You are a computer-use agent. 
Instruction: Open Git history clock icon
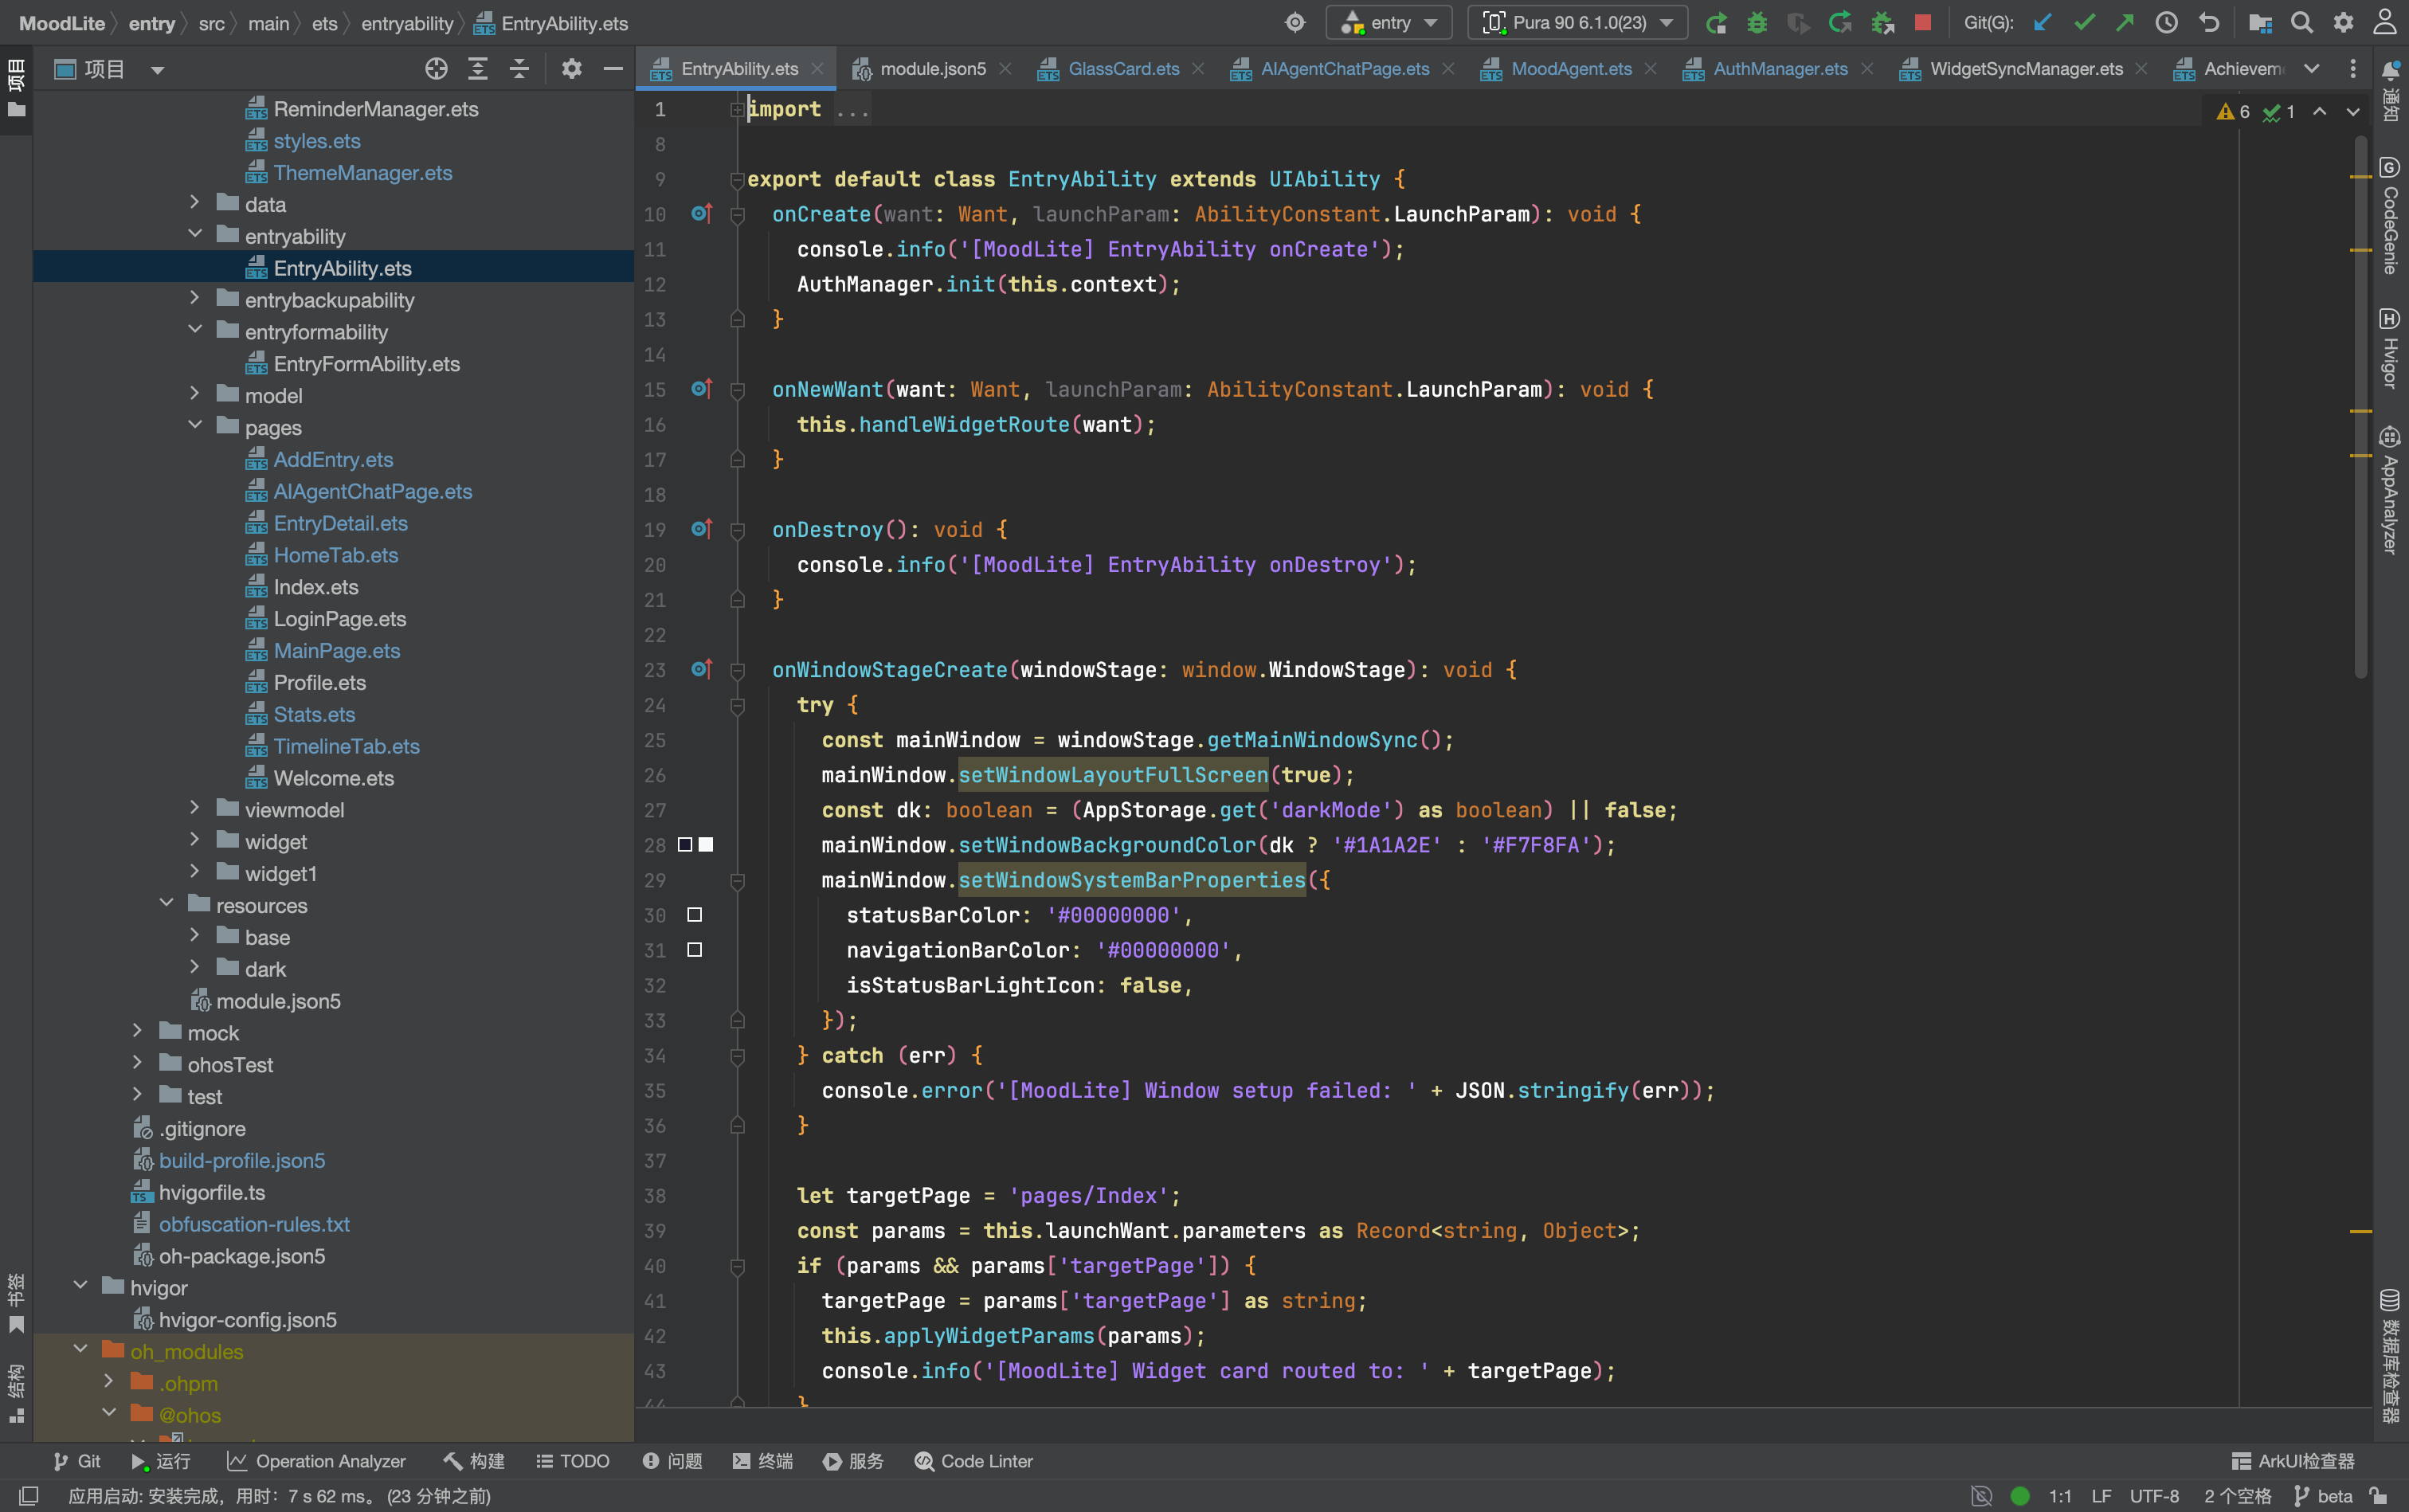pyautogui.click(x=2166, y=23)
